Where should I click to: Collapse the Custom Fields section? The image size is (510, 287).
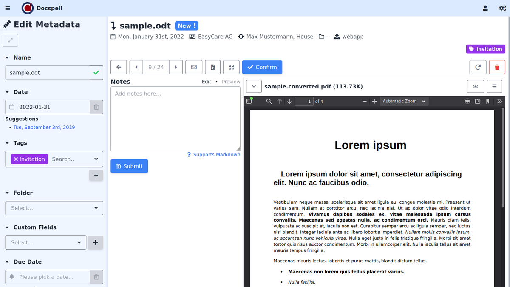tap(7, 227)
